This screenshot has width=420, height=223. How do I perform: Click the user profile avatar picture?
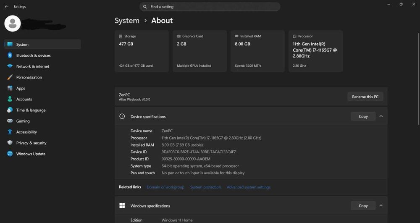click(13, 24)
